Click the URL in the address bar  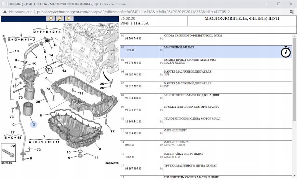tap(133, 12)
